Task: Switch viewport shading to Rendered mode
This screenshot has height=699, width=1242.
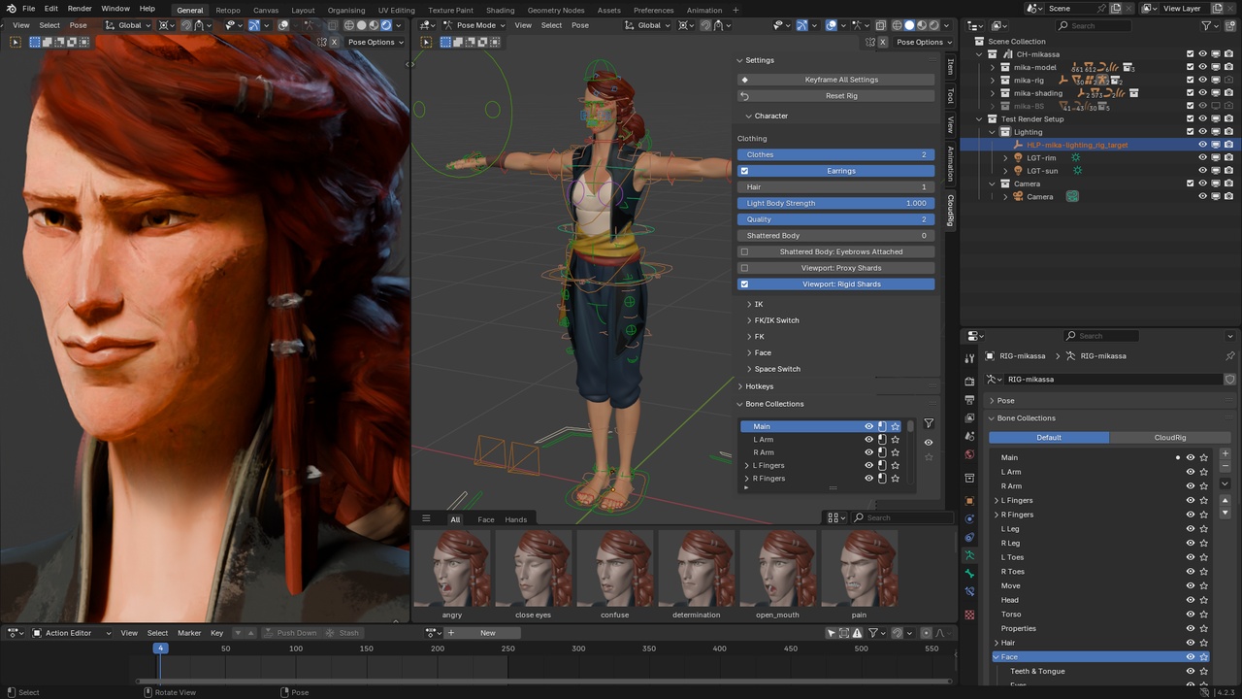Action: point(933,25)
